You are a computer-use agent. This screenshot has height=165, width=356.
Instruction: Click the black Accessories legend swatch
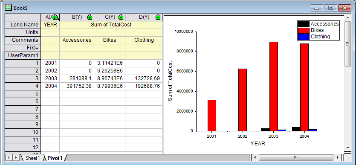(x=304, y=24)
